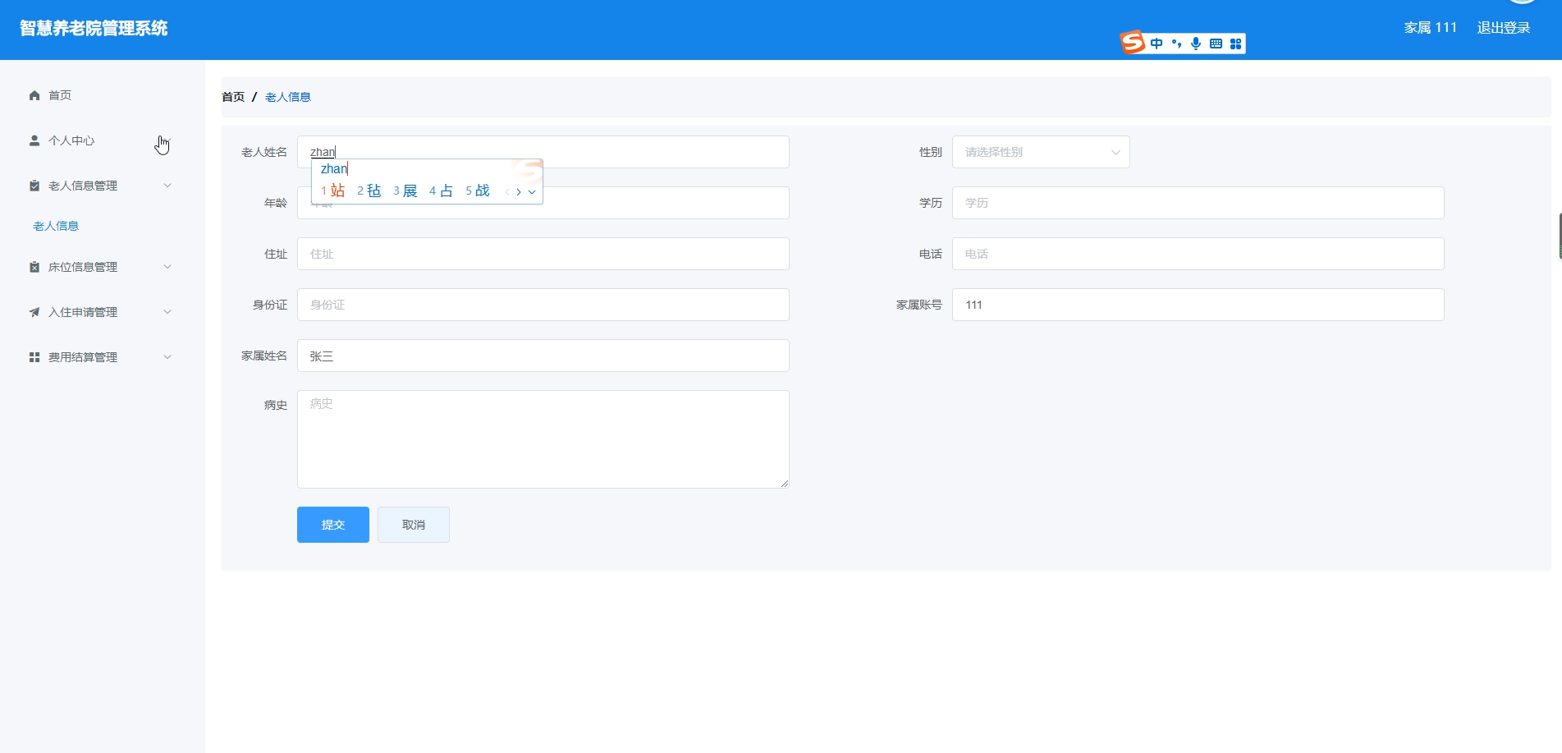
Task: Open the Sogou toolbox grid icon
Action: 1235,44
